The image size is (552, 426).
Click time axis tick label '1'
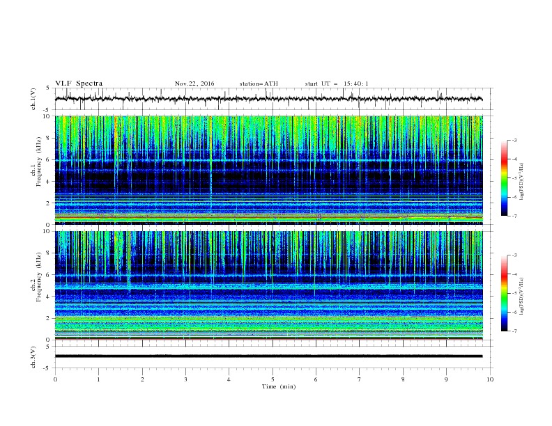pos(98,379)
